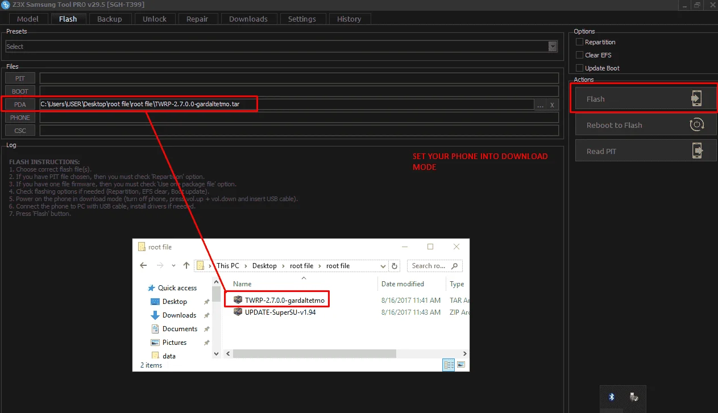Click the BOOT file button
This screenshot has height=413, width=718.
(x=20, y=91)
